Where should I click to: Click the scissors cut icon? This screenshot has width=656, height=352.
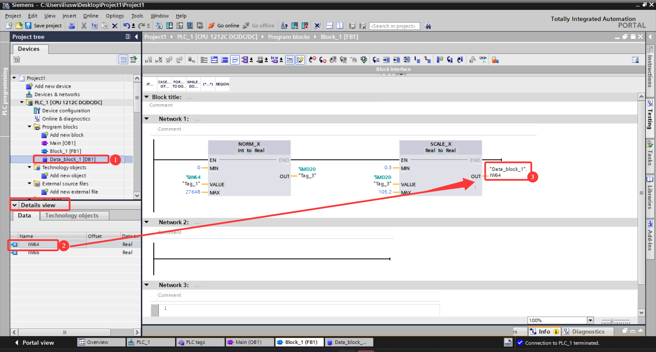[84, 26]
